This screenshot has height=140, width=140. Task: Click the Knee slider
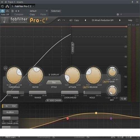tap(15, 92)
